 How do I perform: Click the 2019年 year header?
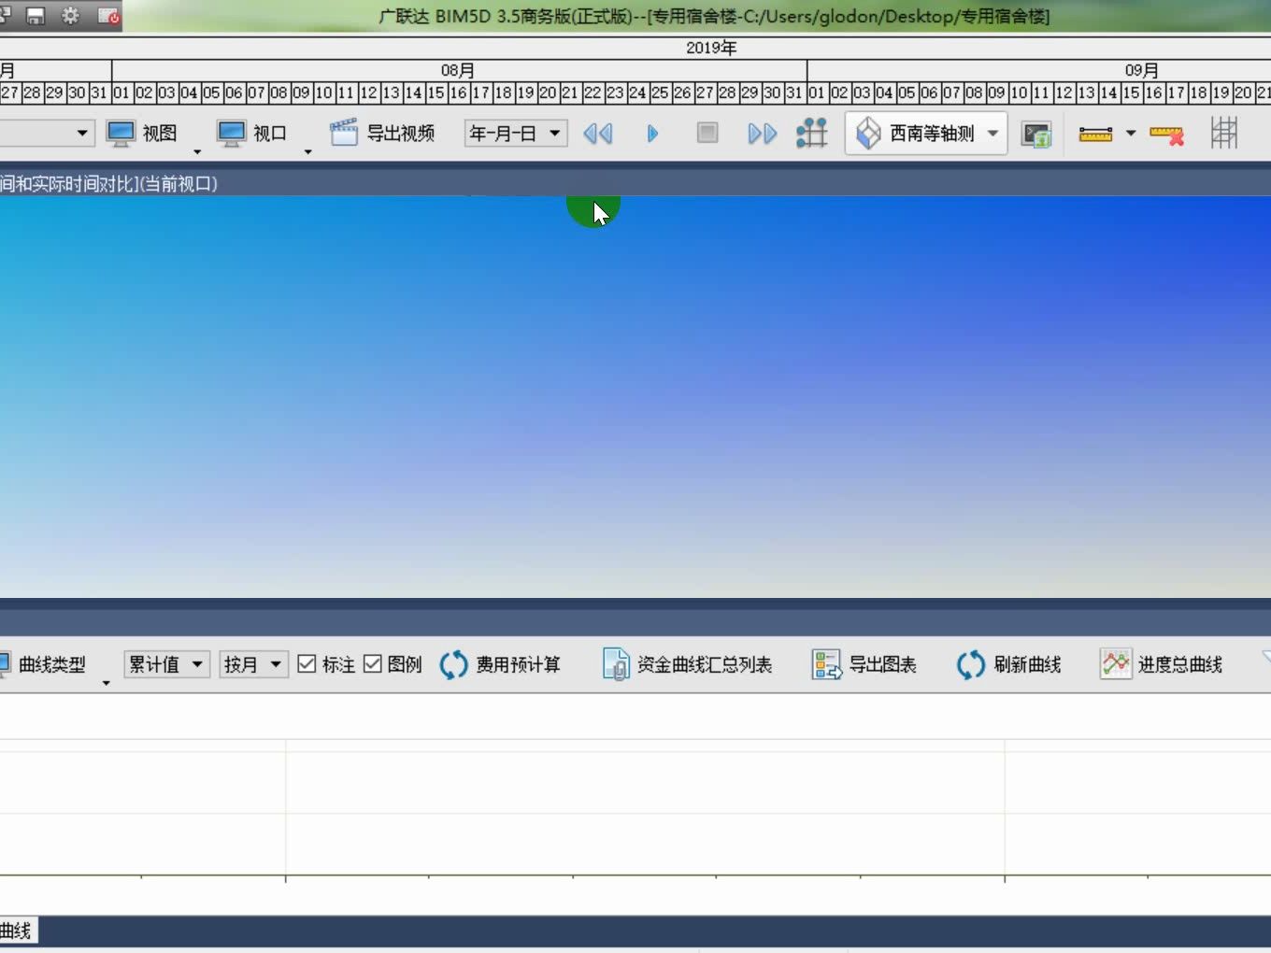click(711, 48)
